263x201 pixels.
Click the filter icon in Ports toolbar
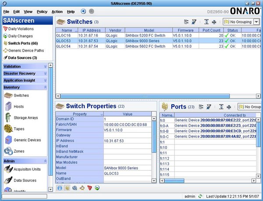(209, 107)
